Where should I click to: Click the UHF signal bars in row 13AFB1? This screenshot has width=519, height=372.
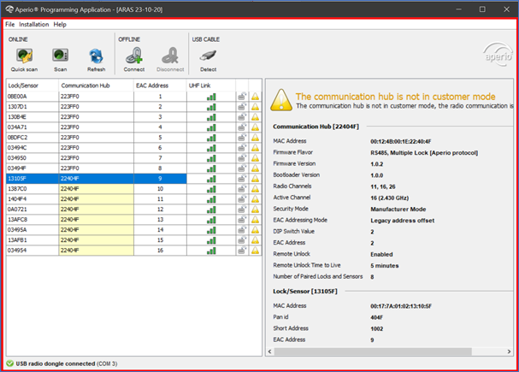click(x=211, y=240)
